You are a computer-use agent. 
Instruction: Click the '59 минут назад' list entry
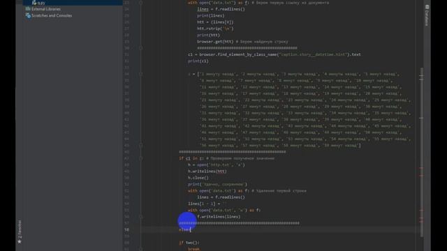click(340, 146)
